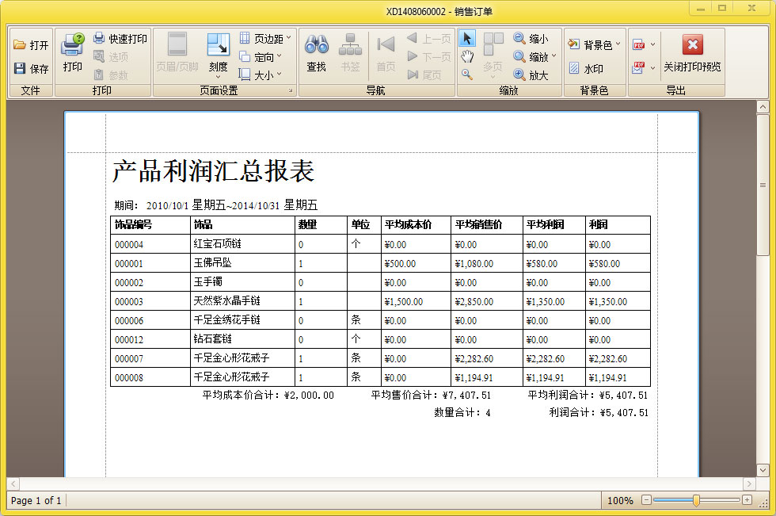Click horizontal scrollbar right arrow
The width and height of the screenshot is (776, 516).
(749, 484)
